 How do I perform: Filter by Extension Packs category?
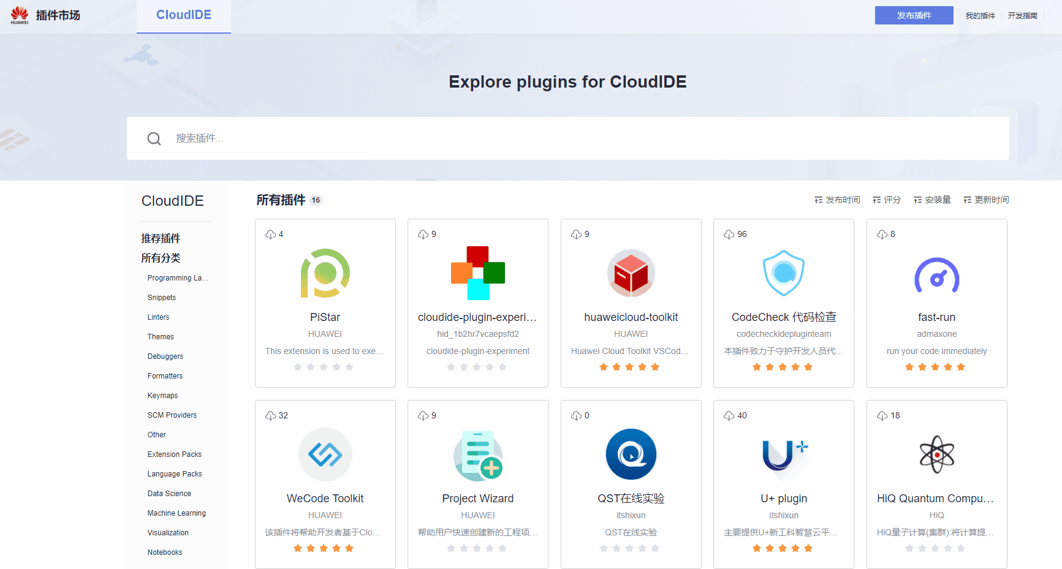175,454
